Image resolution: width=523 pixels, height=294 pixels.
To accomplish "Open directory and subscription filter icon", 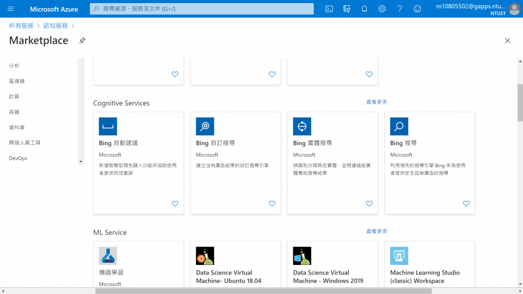I will [347, 9].
